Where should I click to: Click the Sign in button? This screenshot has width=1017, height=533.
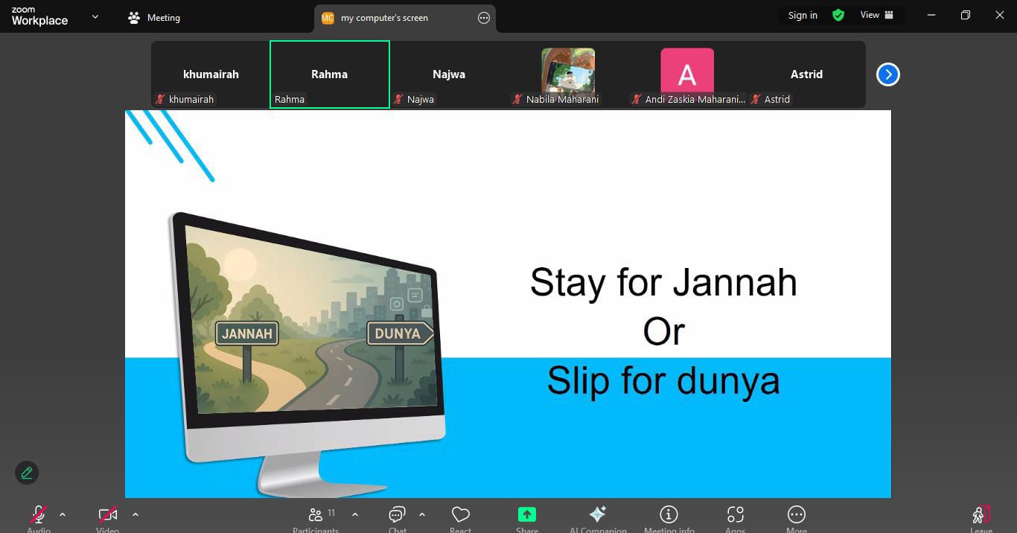pos(803,16)
